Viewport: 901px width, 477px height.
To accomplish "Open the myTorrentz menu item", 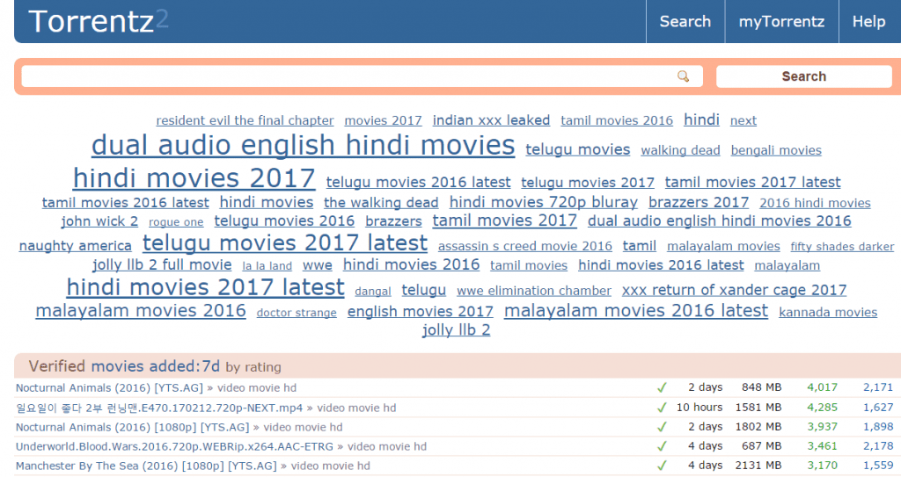I will pos(781,21).
